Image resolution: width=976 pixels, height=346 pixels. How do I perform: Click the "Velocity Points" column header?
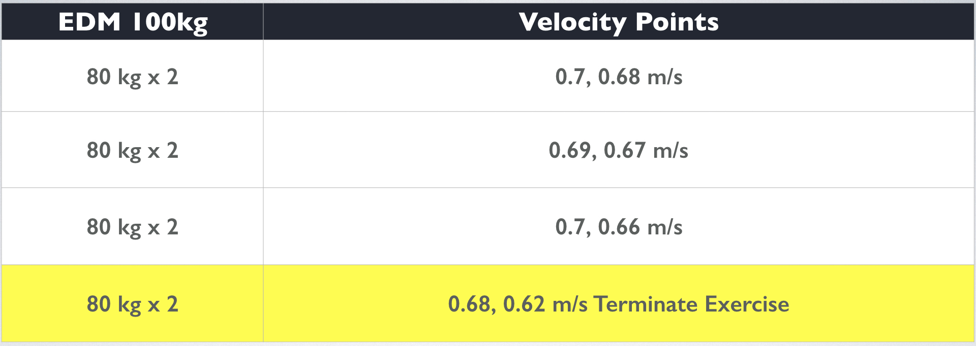pyautogui.click(x=619, y=21)
